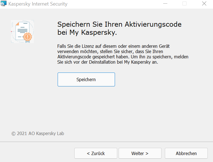The width and height of the screenshot is (213, 162).
Task: Click the greyed-out maximize window button
Action: pos(184,4)
